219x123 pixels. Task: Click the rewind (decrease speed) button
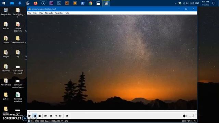pos(51,116)
